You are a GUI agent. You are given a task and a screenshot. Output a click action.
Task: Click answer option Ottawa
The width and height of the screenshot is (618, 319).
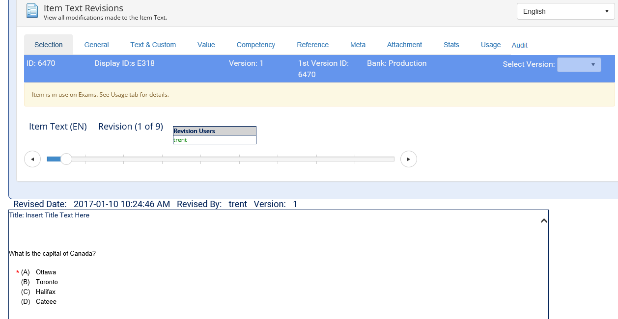coord(46,272)
